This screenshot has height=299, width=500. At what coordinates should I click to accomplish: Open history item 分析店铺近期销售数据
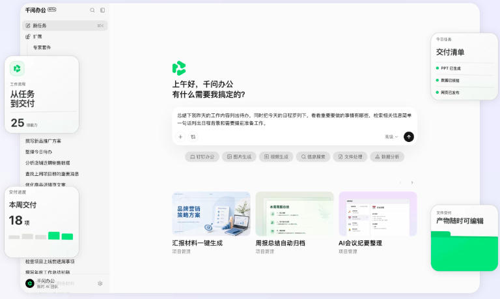coord(48,163)
